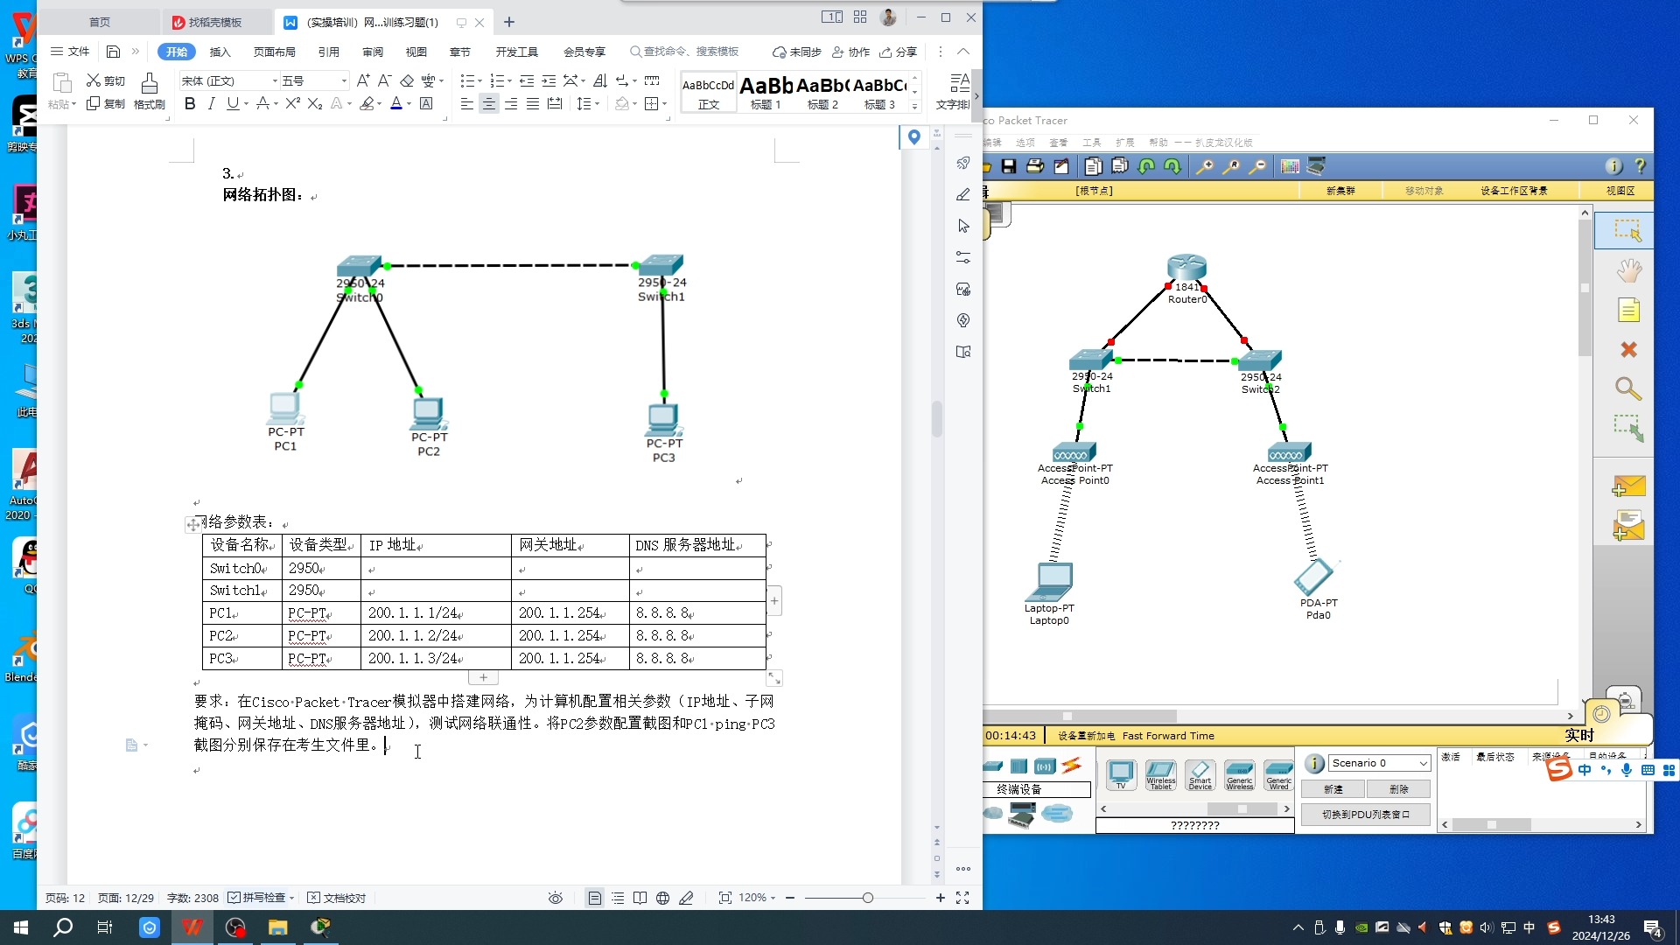Switch Packet Tracer to Realtime mode tab

[x=1579, y=736]
